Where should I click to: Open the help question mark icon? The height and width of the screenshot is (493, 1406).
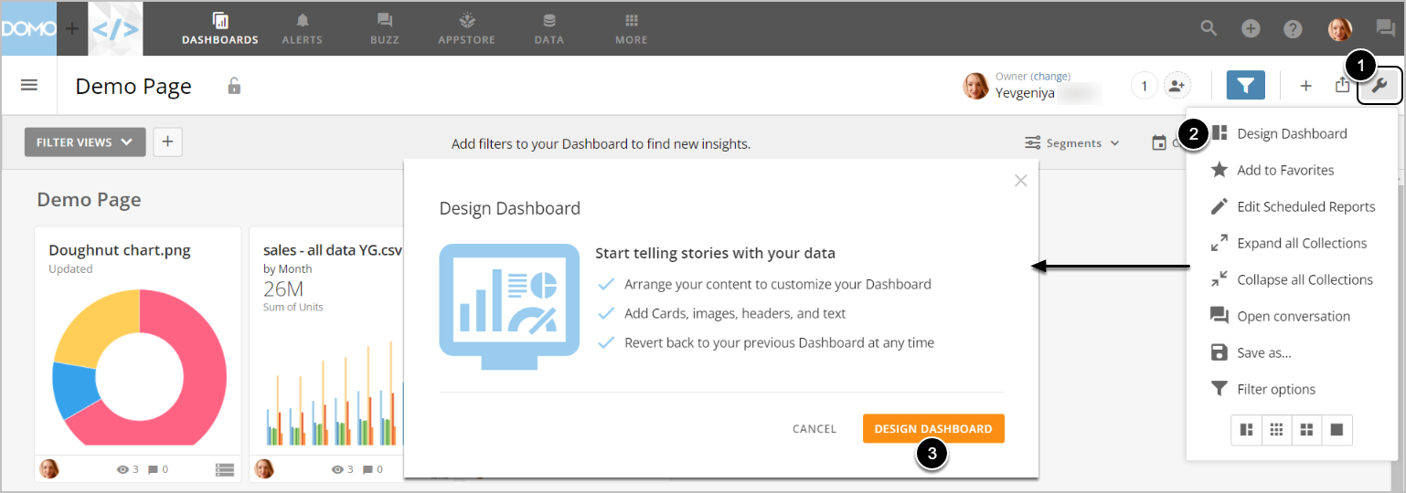click(1293, 28)
